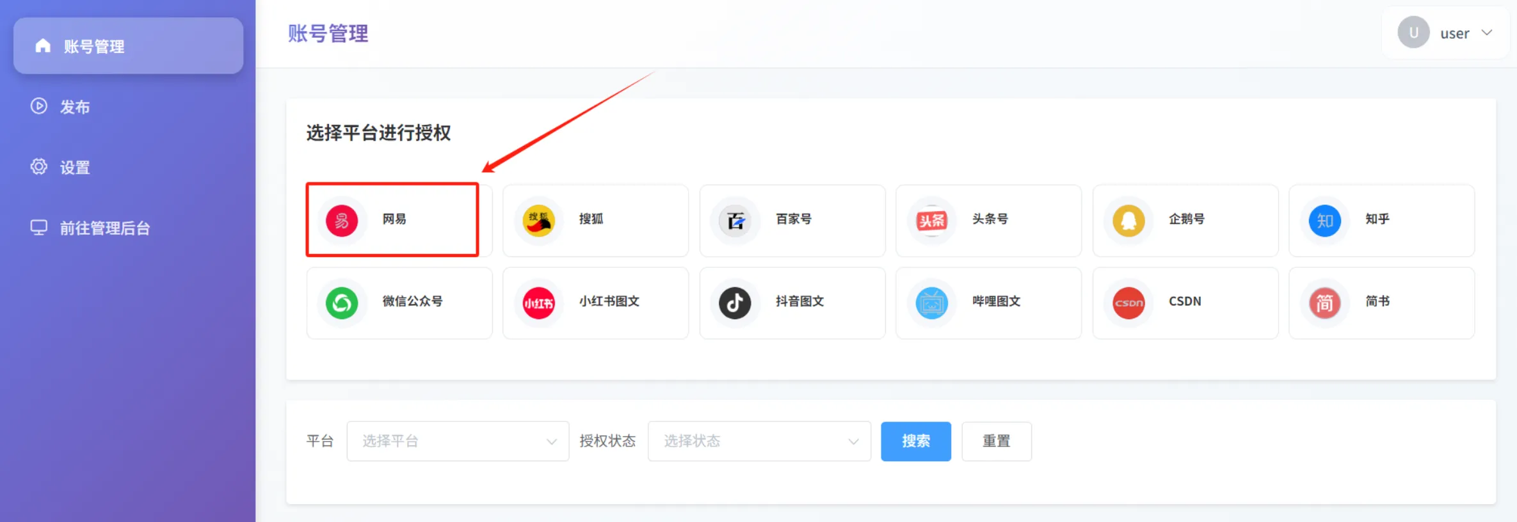The image size is (1517, 522).
Task: Click the Jianshu (简书) platform icon
Action: point(1324,303)
